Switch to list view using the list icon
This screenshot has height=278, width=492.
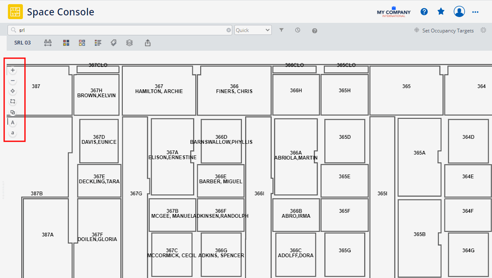(98, 42)
